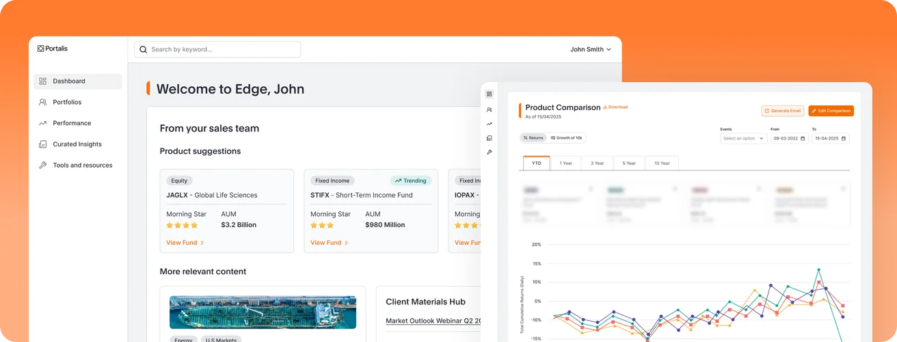Open the Events 'Select an option' dropdown

744,138
